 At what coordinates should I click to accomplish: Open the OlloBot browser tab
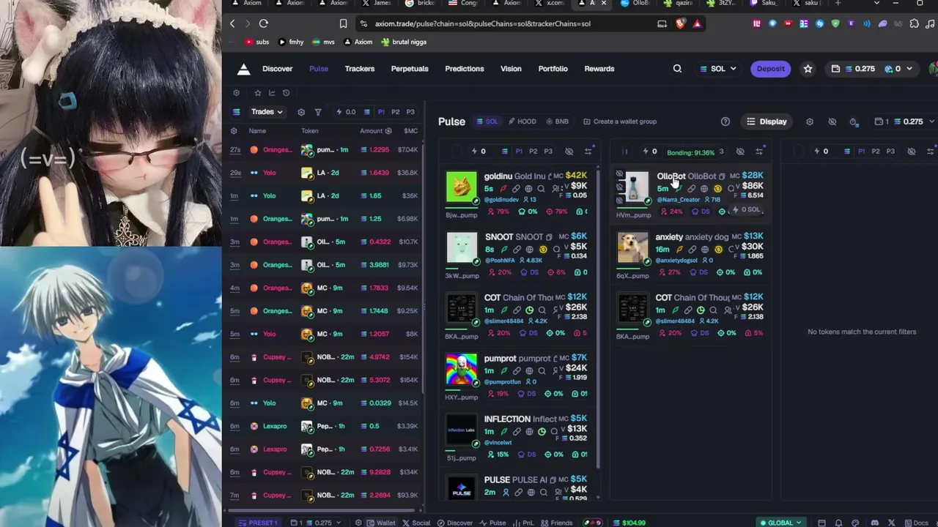pos(635,4)
